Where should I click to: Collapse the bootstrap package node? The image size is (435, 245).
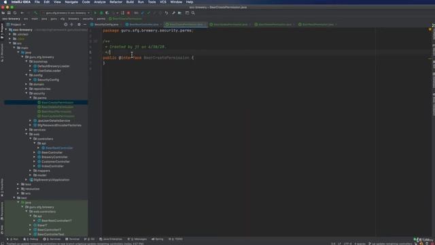[x=27, y=61]
